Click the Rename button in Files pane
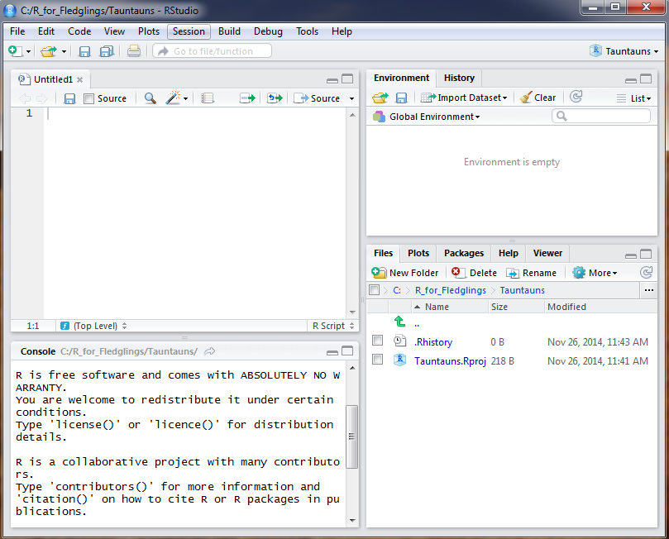 pos(531,273)
